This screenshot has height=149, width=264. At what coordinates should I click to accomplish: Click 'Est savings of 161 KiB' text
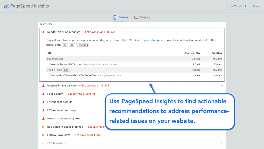(x=95, y=86)
